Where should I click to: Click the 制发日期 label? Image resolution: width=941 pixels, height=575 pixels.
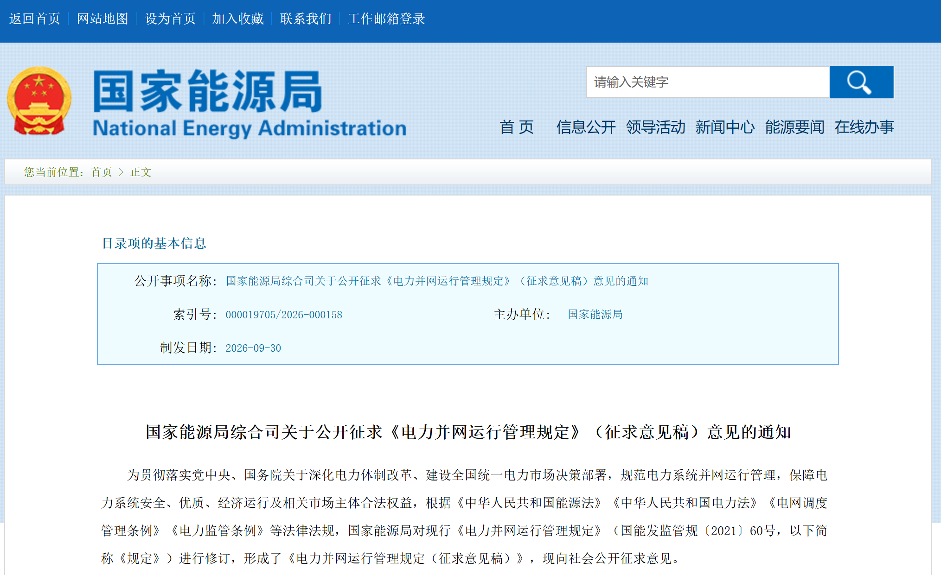point(188,348)
